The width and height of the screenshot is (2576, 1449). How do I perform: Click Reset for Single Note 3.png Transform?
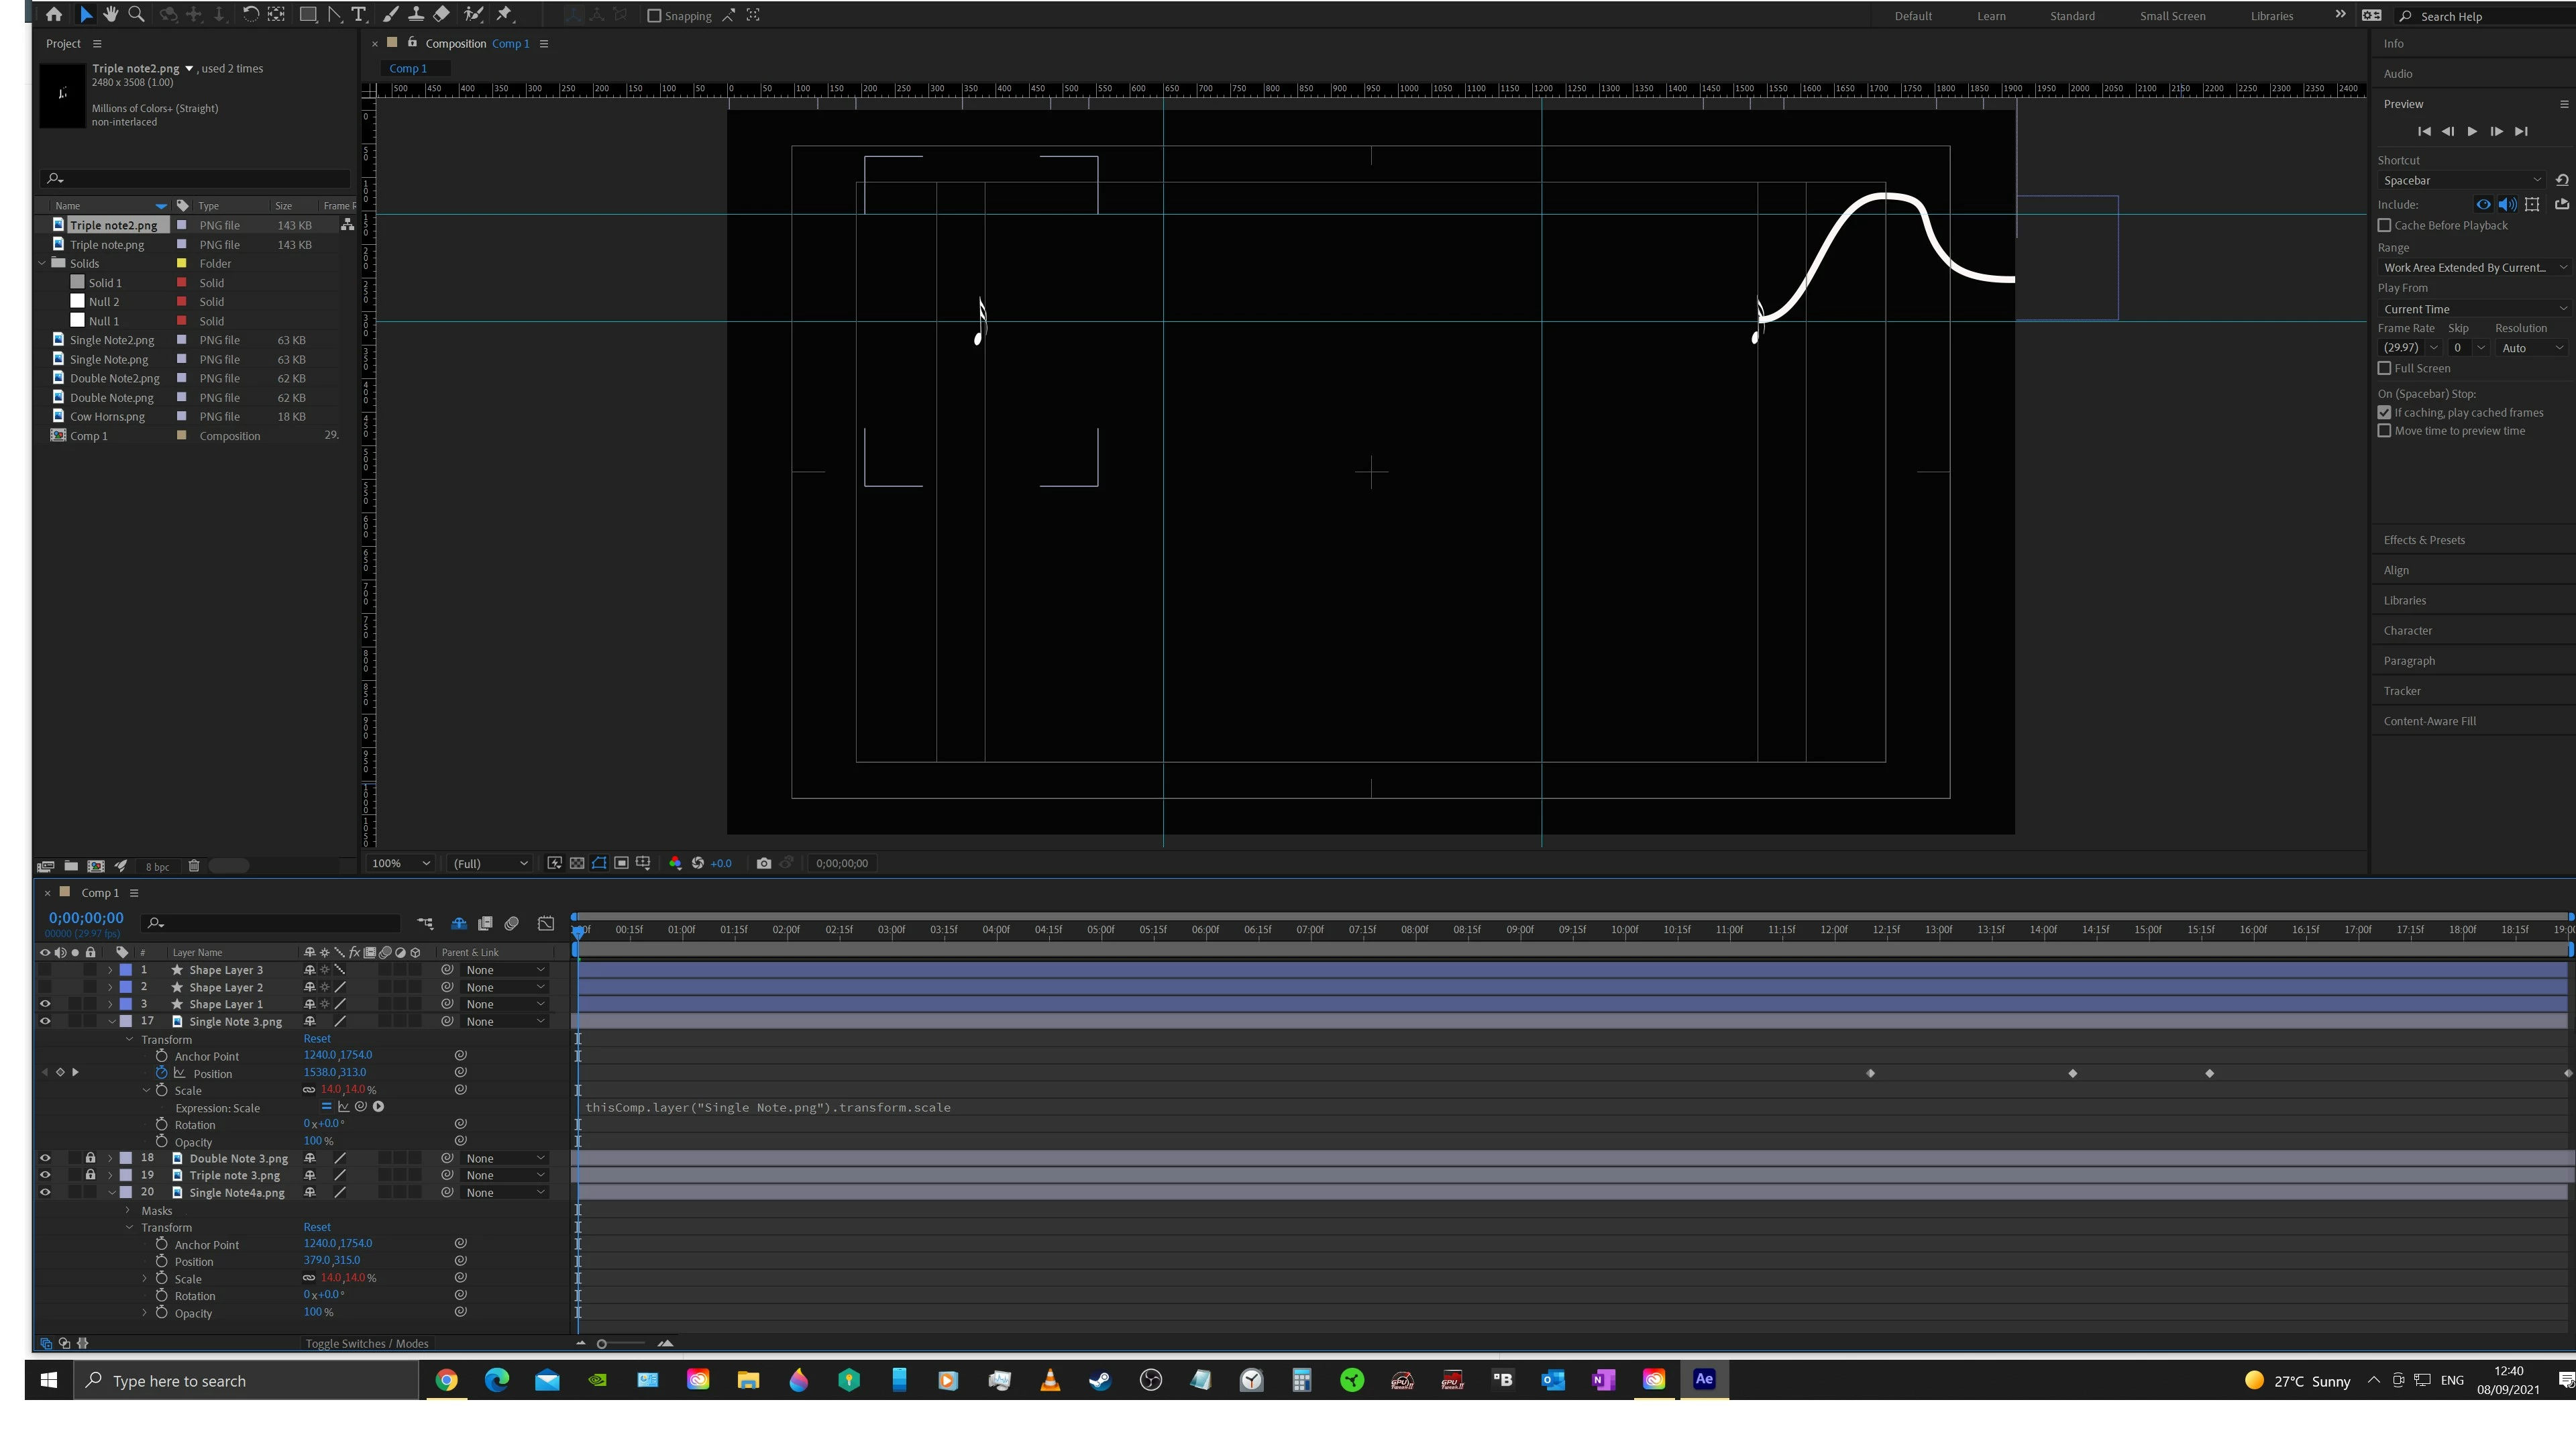[317, 1039]
